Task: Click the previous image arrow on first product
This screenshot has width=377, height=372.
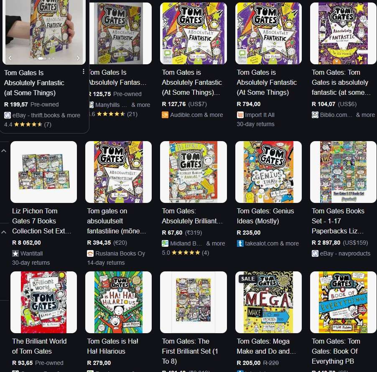Action: coord(10,58)
